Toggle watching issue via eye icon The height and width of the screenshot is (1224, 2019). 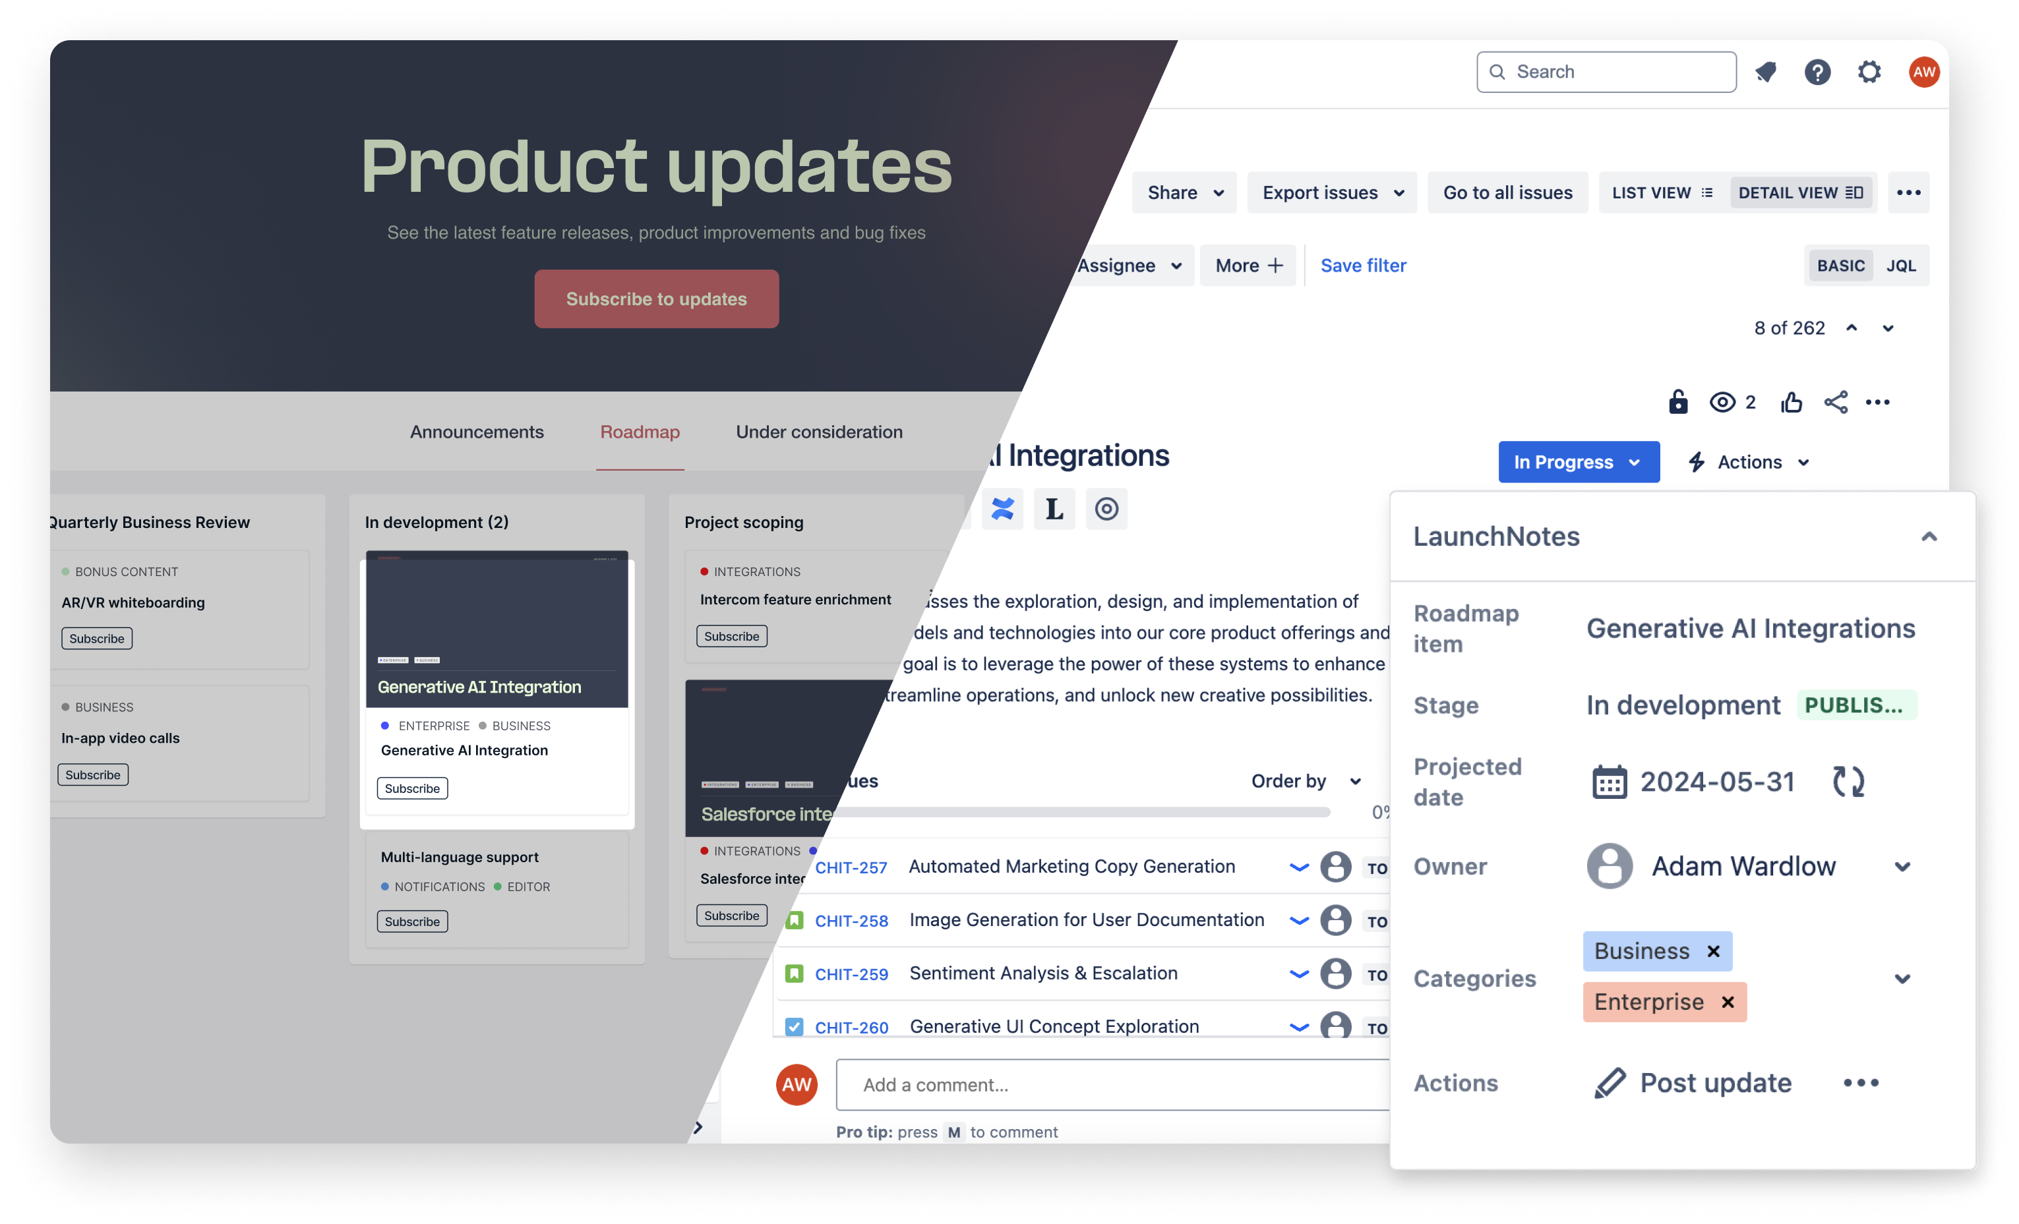tap(1722, 402)
